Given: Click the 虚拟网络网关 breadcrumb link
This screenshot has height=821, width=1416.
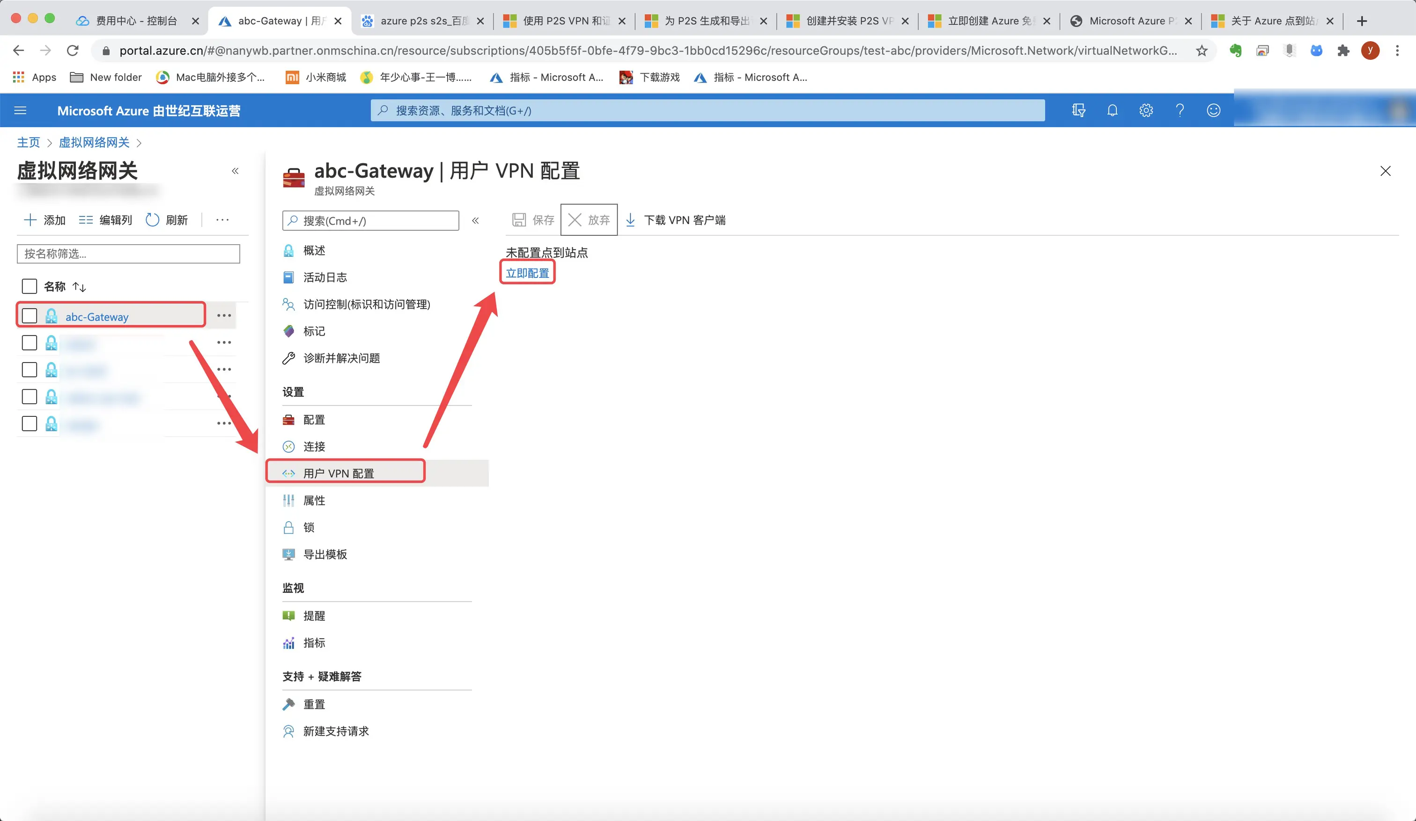Looking at the screenshot, I should 94,143.
